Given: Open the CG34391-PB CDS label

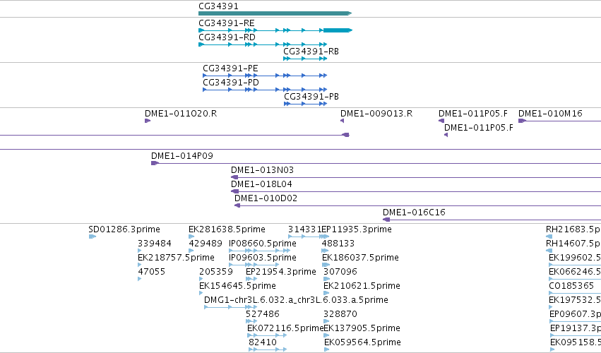Looking at the screenshot, I should tap(311, 97).
